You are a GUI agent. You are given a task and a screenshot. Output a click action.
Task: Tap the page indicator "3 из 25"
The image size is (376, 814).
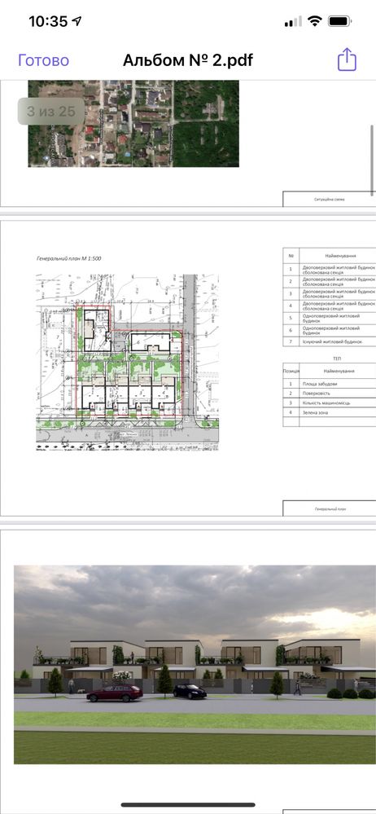(50, 111)
